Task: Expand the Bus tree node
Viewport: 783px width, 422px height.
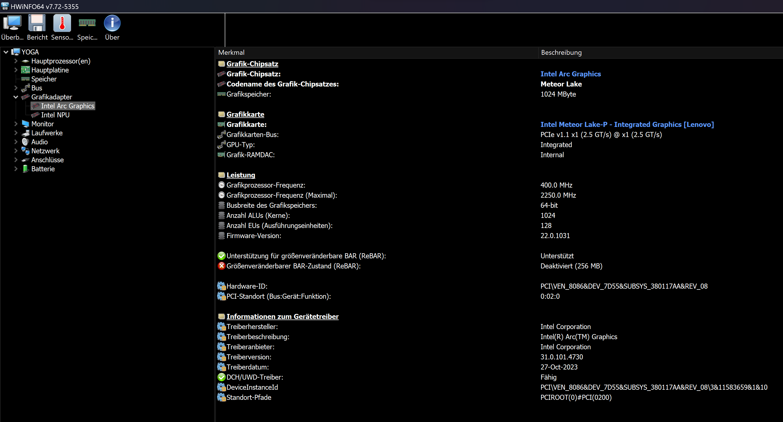Action: click(16, 88)
